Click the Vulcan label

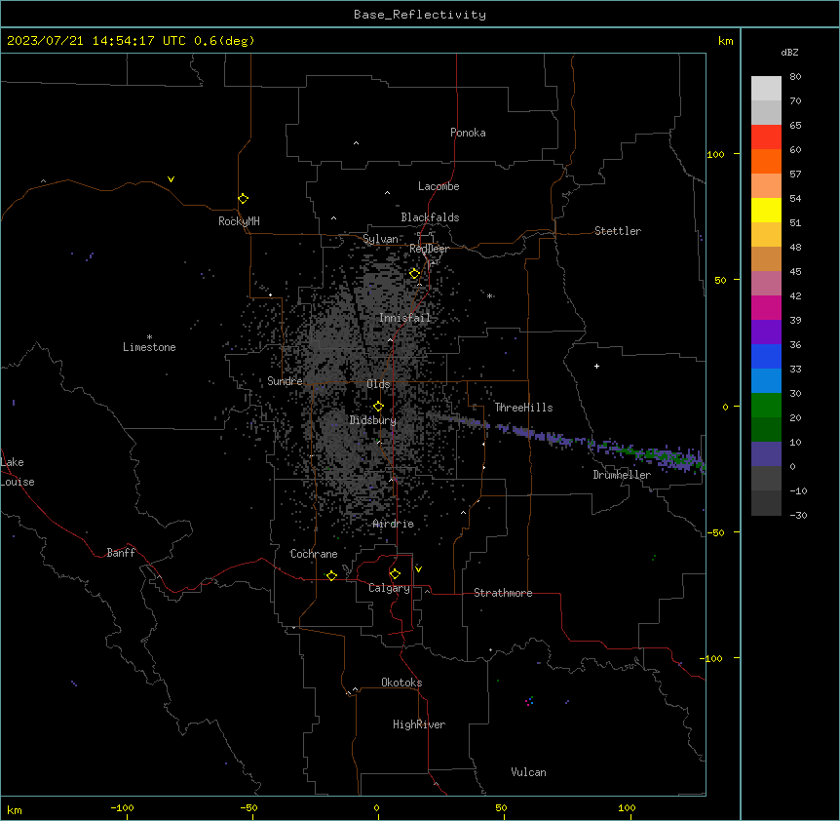coord(529,772)
